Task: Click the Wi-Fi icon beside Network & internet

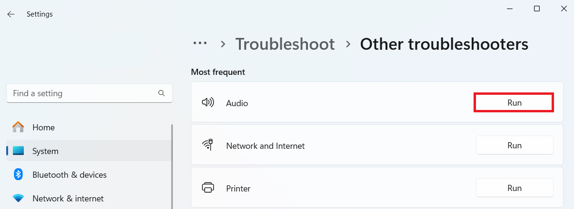Action: (x=18, y=198)
